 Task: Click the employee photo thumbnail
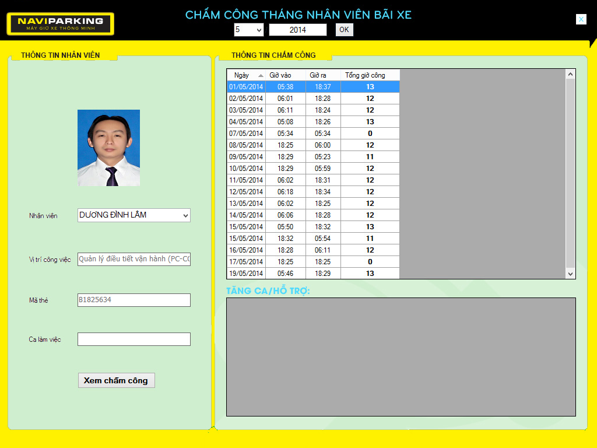click(x=108, y=148)
